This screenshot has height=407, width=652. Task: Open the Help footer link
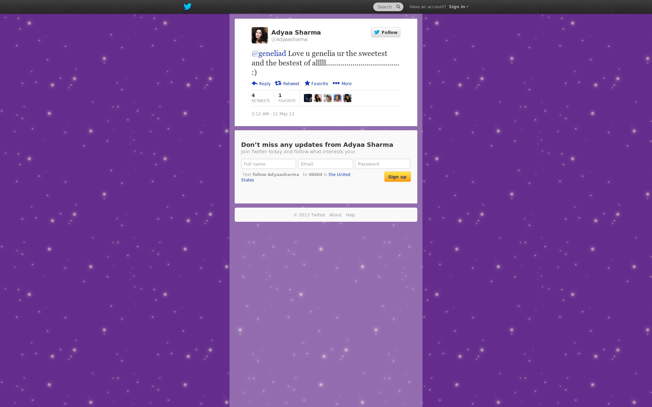[350, 215]
